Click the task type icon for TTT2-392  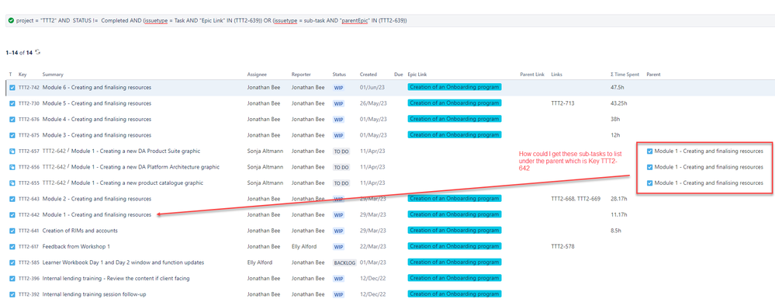click(x=12, y=294)
